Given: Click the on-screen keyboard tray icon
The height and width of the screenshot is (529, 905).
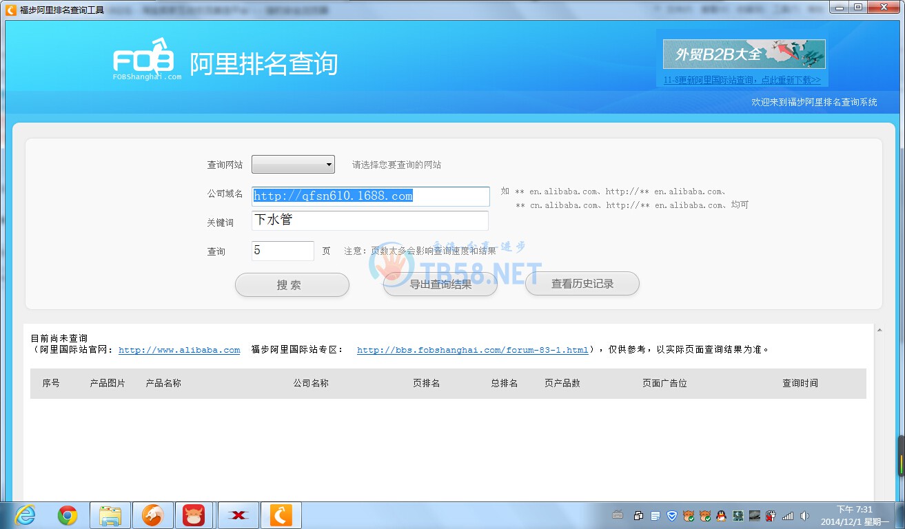Looking at the screenshot, I should tap(618, 515).
